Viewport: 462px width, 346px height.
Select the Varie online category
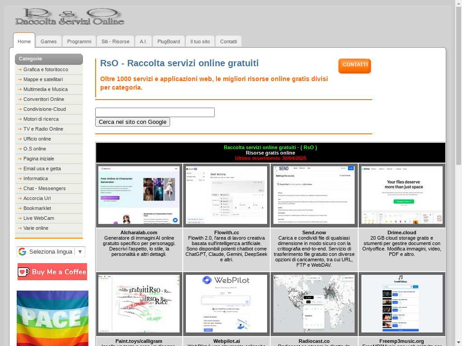pos(49,228)
